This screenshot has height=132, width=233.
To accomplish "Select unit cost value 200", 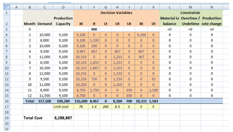I will 106,107.
